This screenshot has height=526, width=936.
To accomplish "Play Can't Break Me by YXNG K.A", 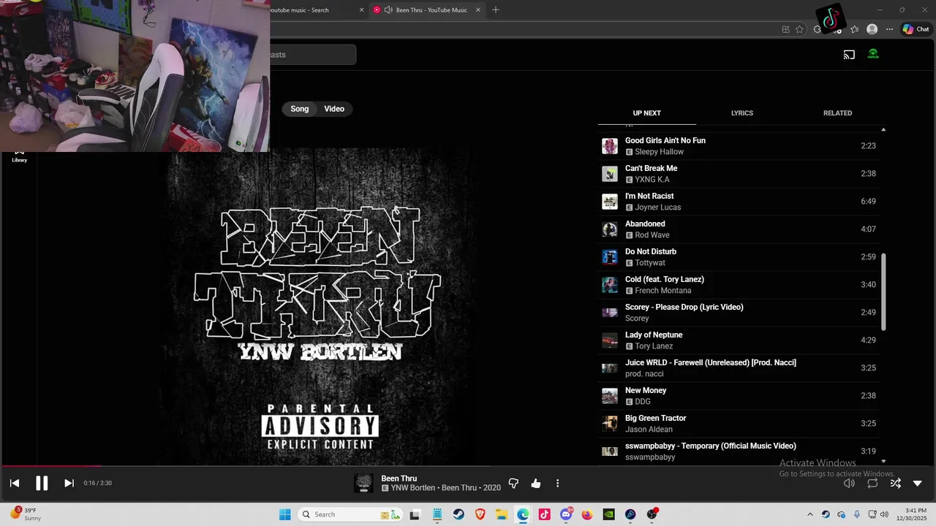I will tap(739, 174).
